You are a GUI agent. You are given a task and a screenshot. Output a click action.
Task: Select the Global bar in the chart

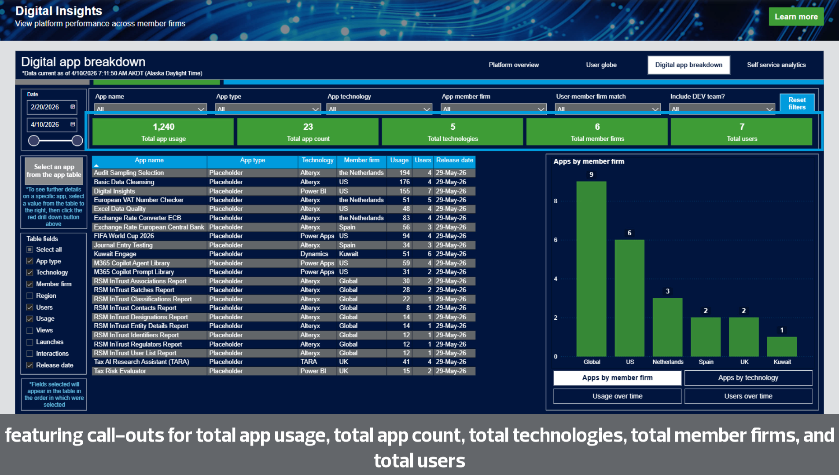591,269
